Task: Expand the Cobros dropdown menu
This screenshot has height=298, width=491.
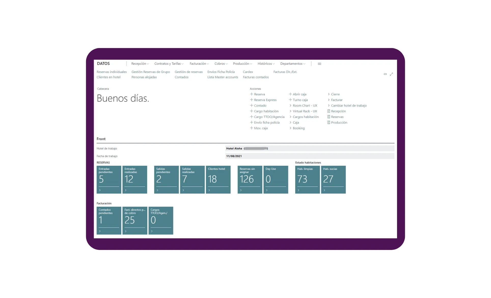Action: [221, 64]
